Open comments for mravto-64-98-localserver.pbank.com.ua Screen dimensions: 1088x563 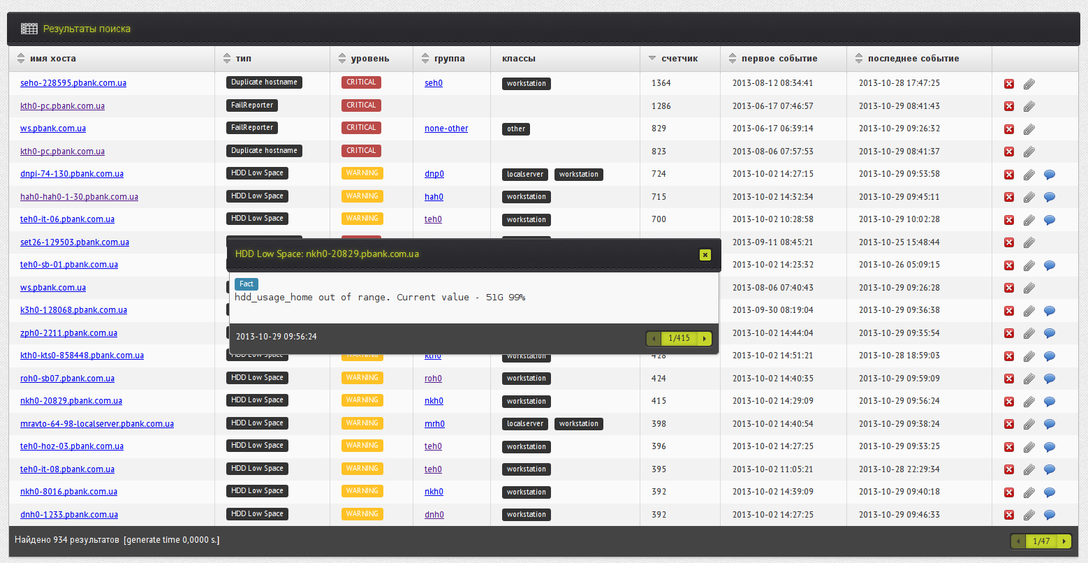click(1049, 424)
